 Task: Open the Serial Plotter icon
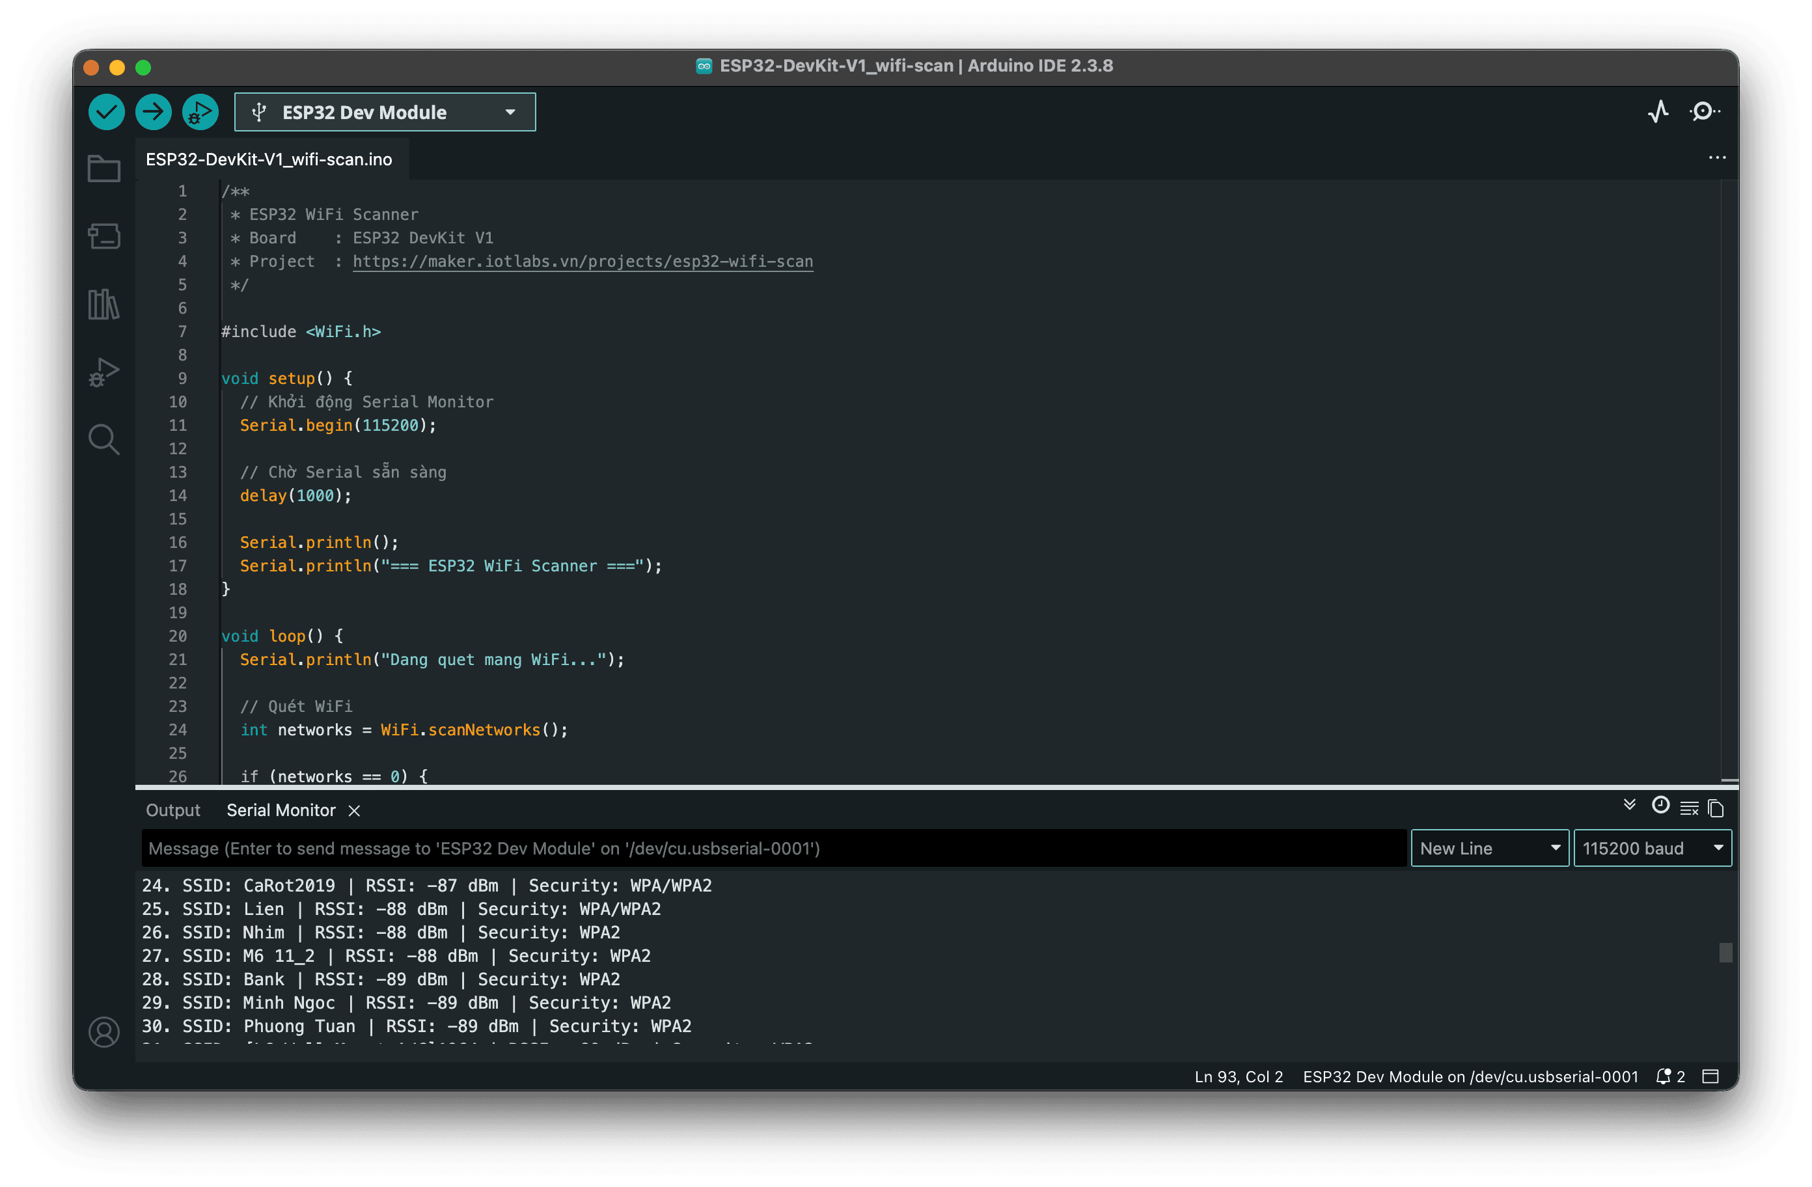pyautogui.click(x=1658, y=112)
